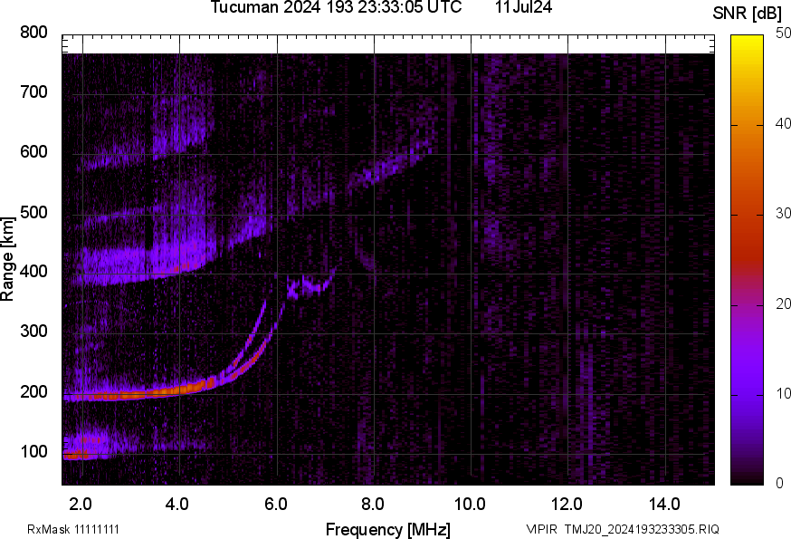Click the colorbar 30 dB label
Screen dimensions: 791x539
(x=783, y=213)
